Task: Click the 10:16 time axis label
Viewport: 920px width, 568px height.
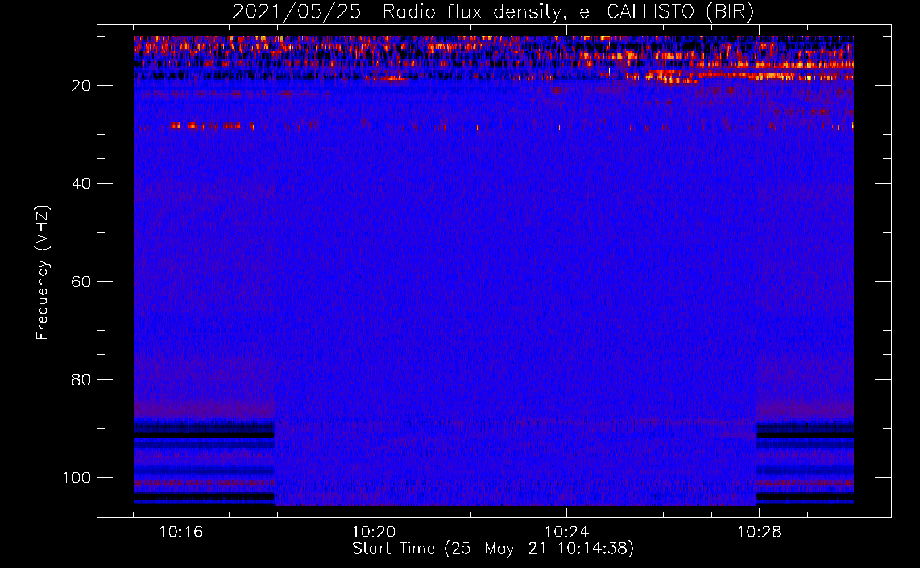Action: click(181, 532)
